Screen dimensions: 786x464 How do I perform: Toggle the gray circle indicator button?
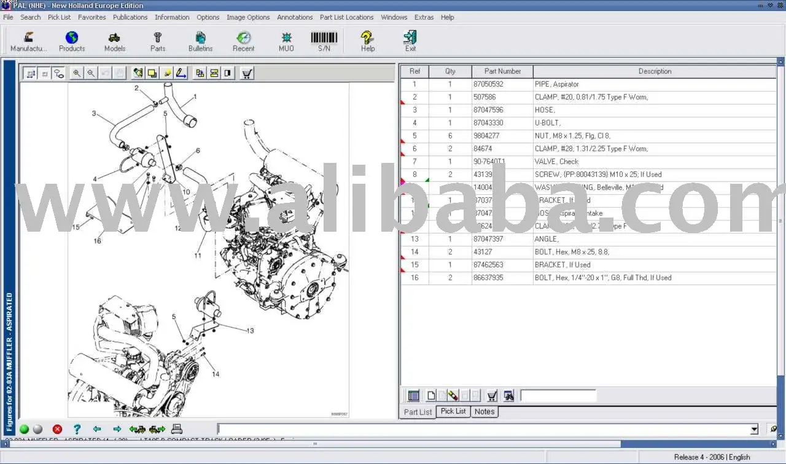click(37, 429)
